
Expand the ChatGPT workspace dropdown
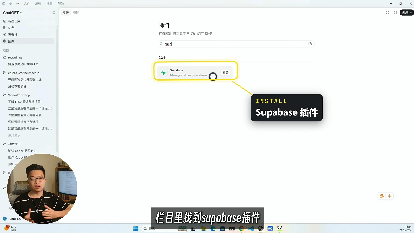(13, 13)
